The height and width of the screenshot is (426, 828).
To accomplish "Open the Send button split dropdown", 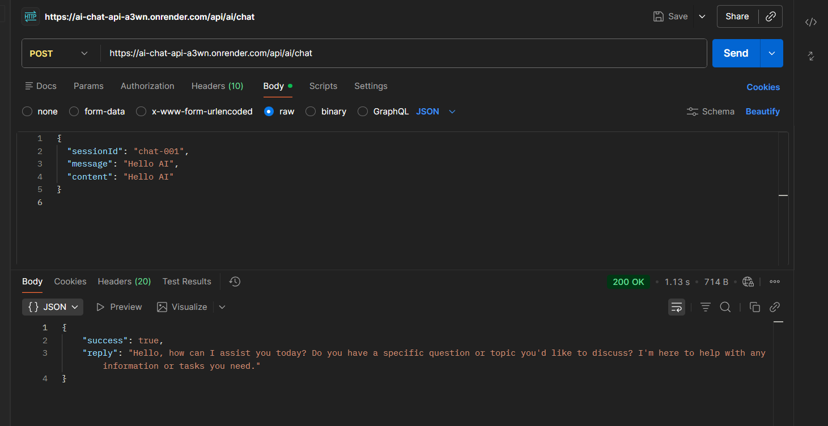I will coord(771,53).
